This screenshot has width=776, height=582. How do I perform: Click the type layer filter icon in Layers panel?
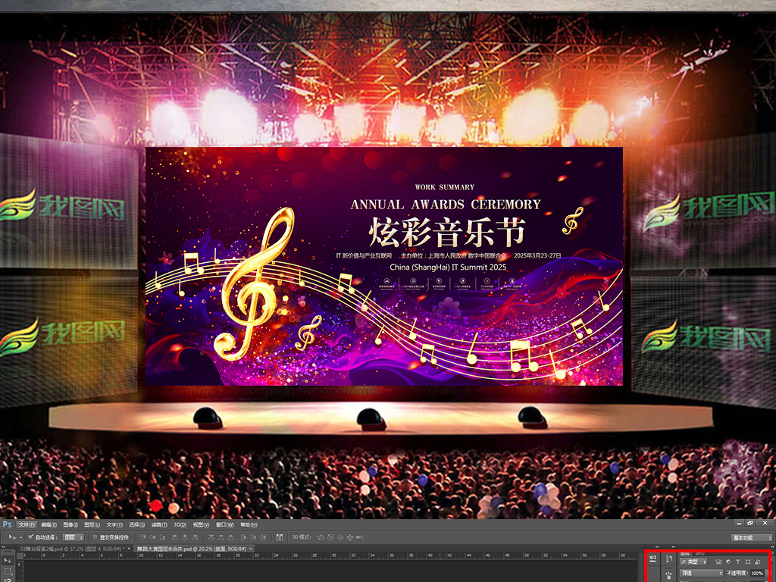738,562
